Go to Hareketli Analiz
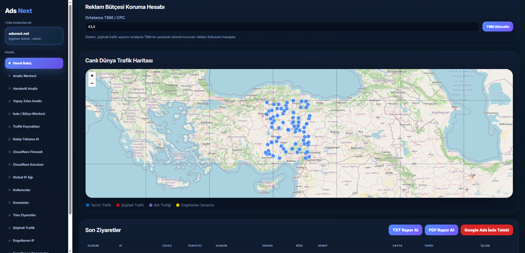 34,89
